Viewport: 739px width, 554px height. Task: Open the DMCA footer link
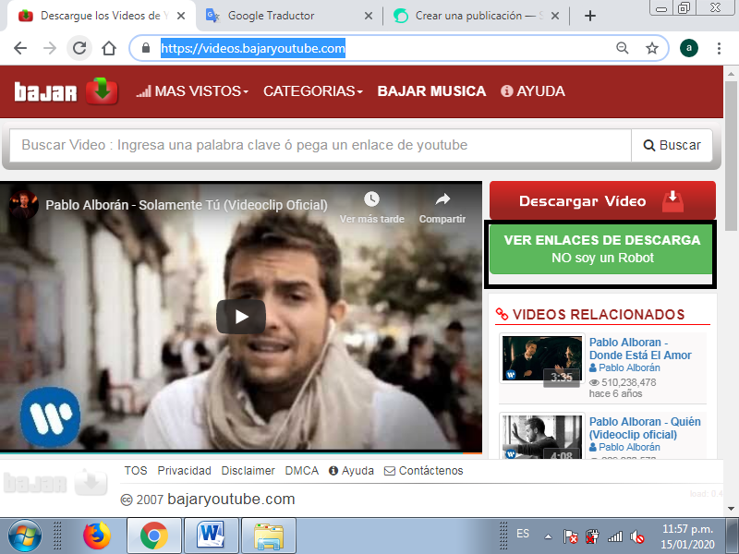302,471
